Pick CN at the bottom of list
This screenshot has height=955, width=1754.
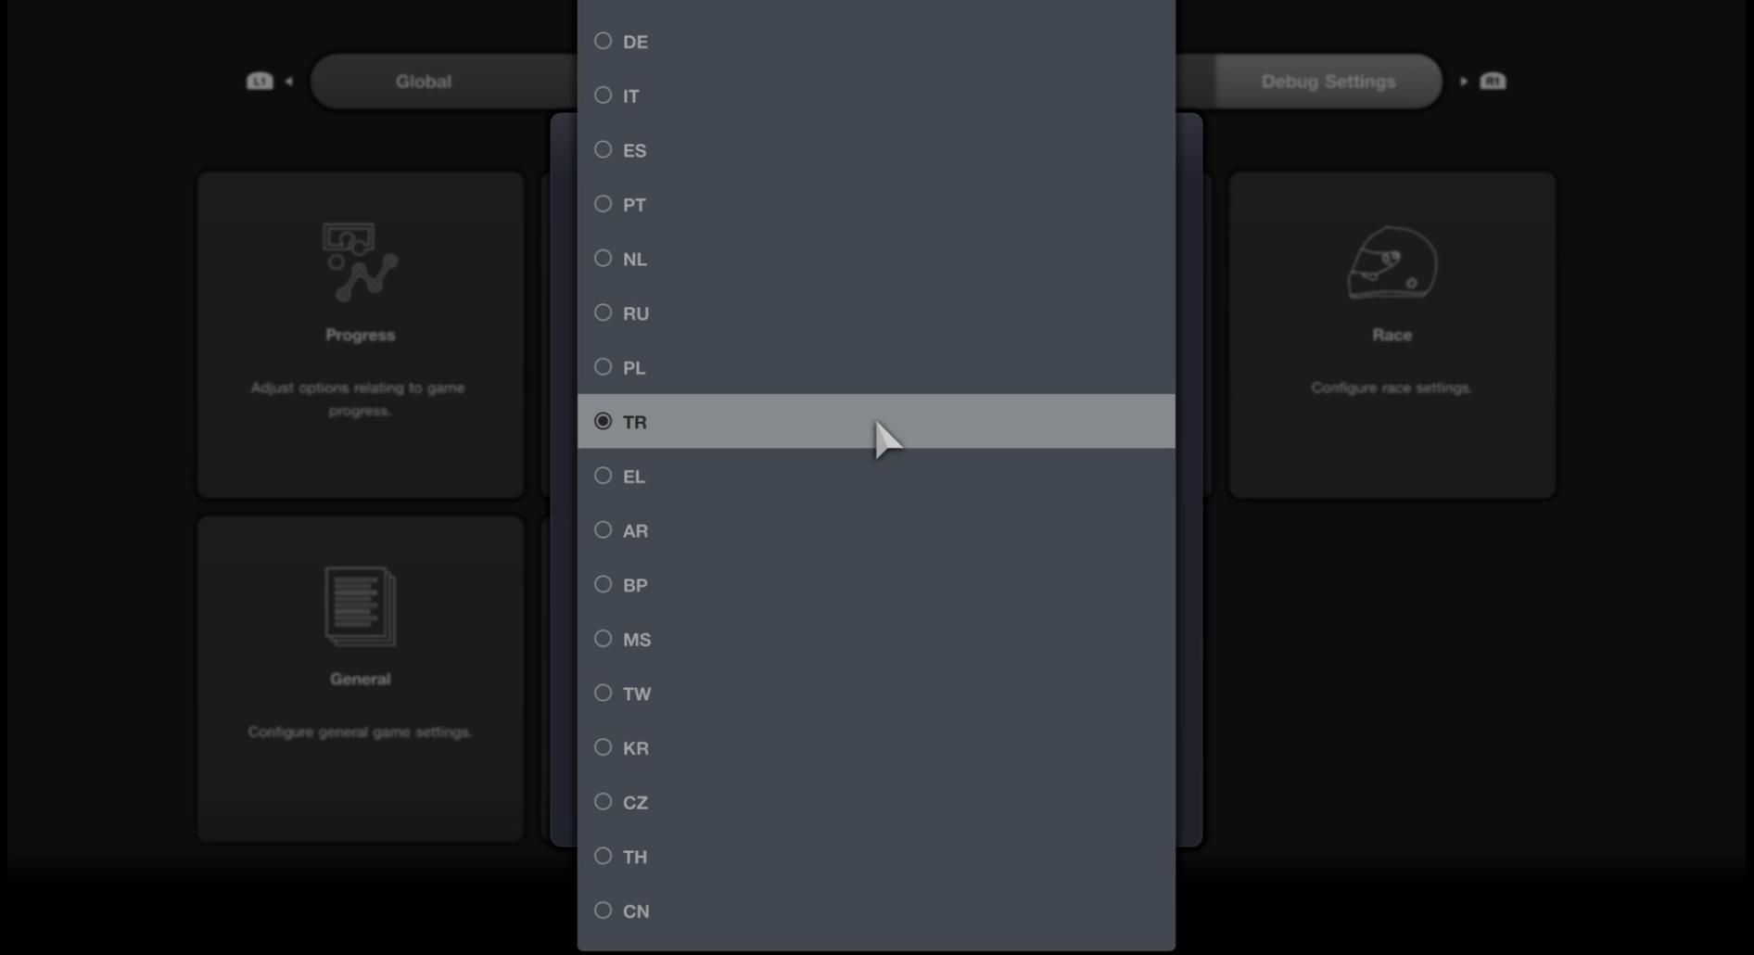coord(604,910)
